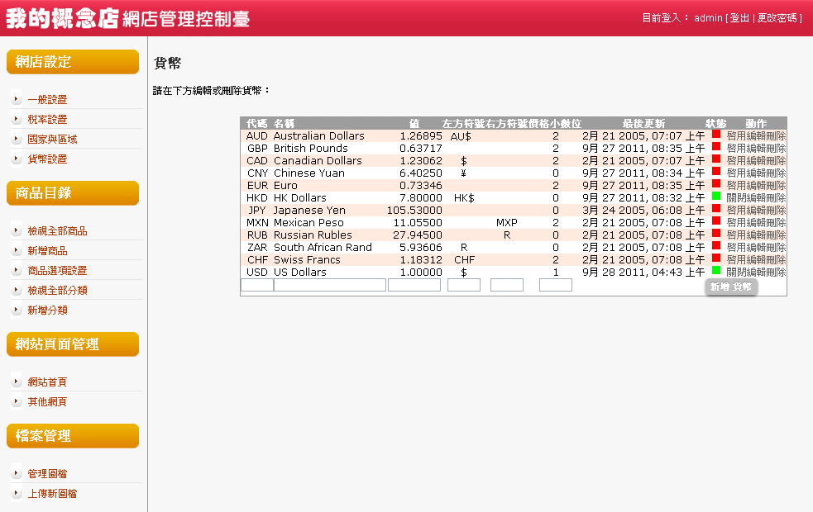Click the red status square for Australian Dollars
This screenshot has width=813, height=512.
(716, 134)
